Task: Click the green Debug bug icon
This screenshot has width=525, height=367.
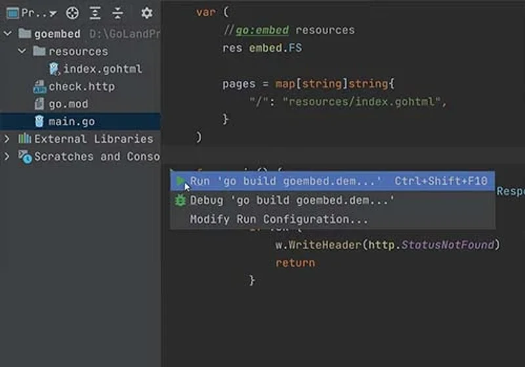Action: pos(180,201)
